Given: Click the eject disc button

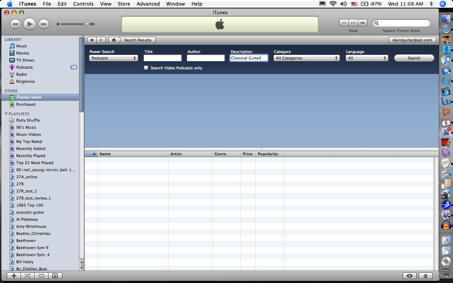Looking at the screenshot, I should 425,276.
